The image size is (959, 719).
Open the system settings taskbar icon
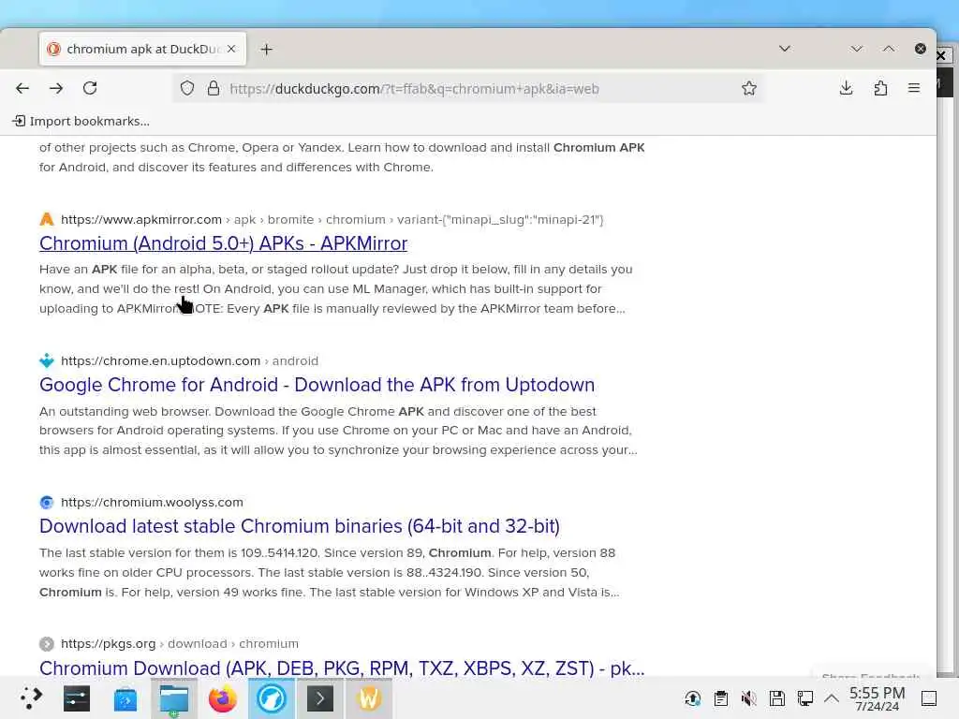tap(77, 698)
